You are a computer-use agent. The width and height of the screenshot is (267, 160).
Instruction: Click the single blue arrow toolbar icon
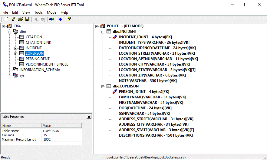click(x=61, y=19)
